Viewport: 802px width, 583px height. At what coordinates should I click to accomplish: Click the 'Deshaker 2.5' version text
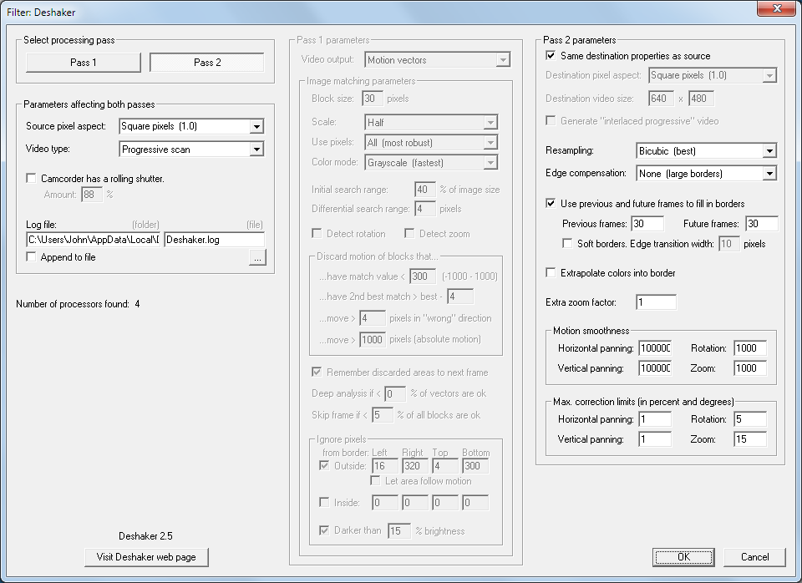(145, 536)
